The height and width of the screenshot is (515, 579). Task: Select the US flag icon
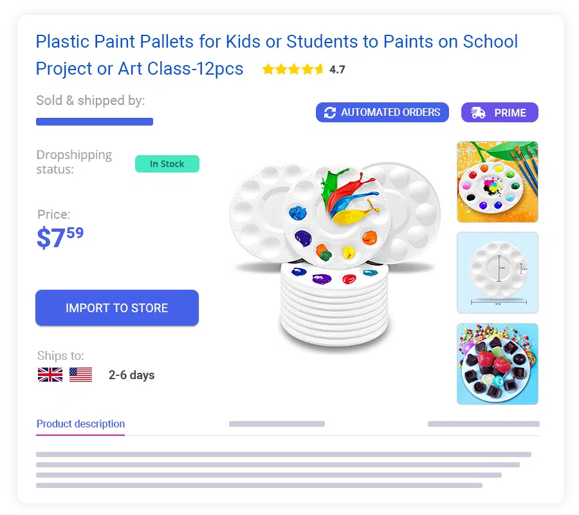[x=80, y=375]
